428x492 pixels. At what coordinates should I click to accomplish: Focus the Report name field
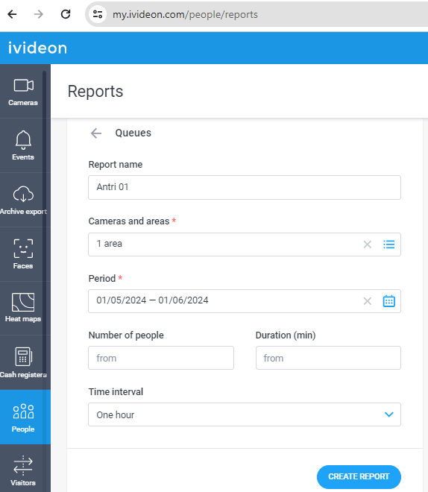245,187
